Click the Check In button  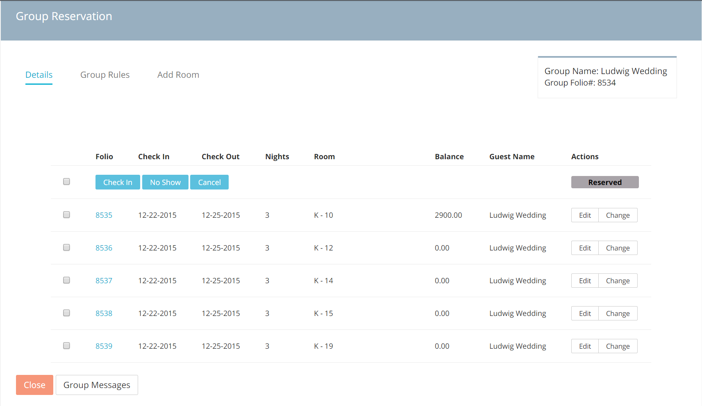point(118,182)
